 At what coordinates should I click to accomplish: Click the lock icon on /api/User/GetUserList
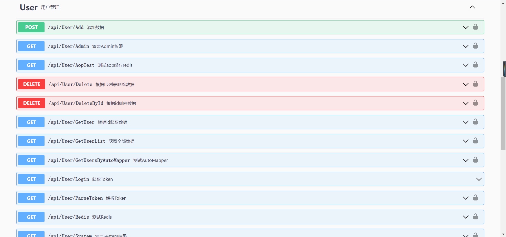(475, 141)
